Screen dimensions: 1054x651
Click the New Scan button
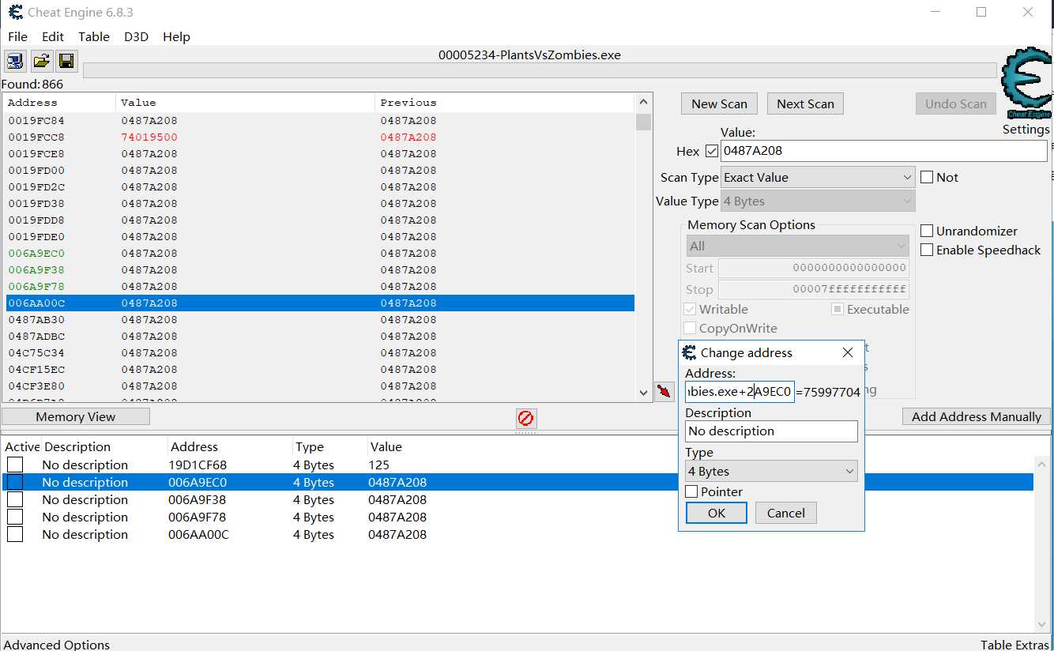tap(719, 103)
